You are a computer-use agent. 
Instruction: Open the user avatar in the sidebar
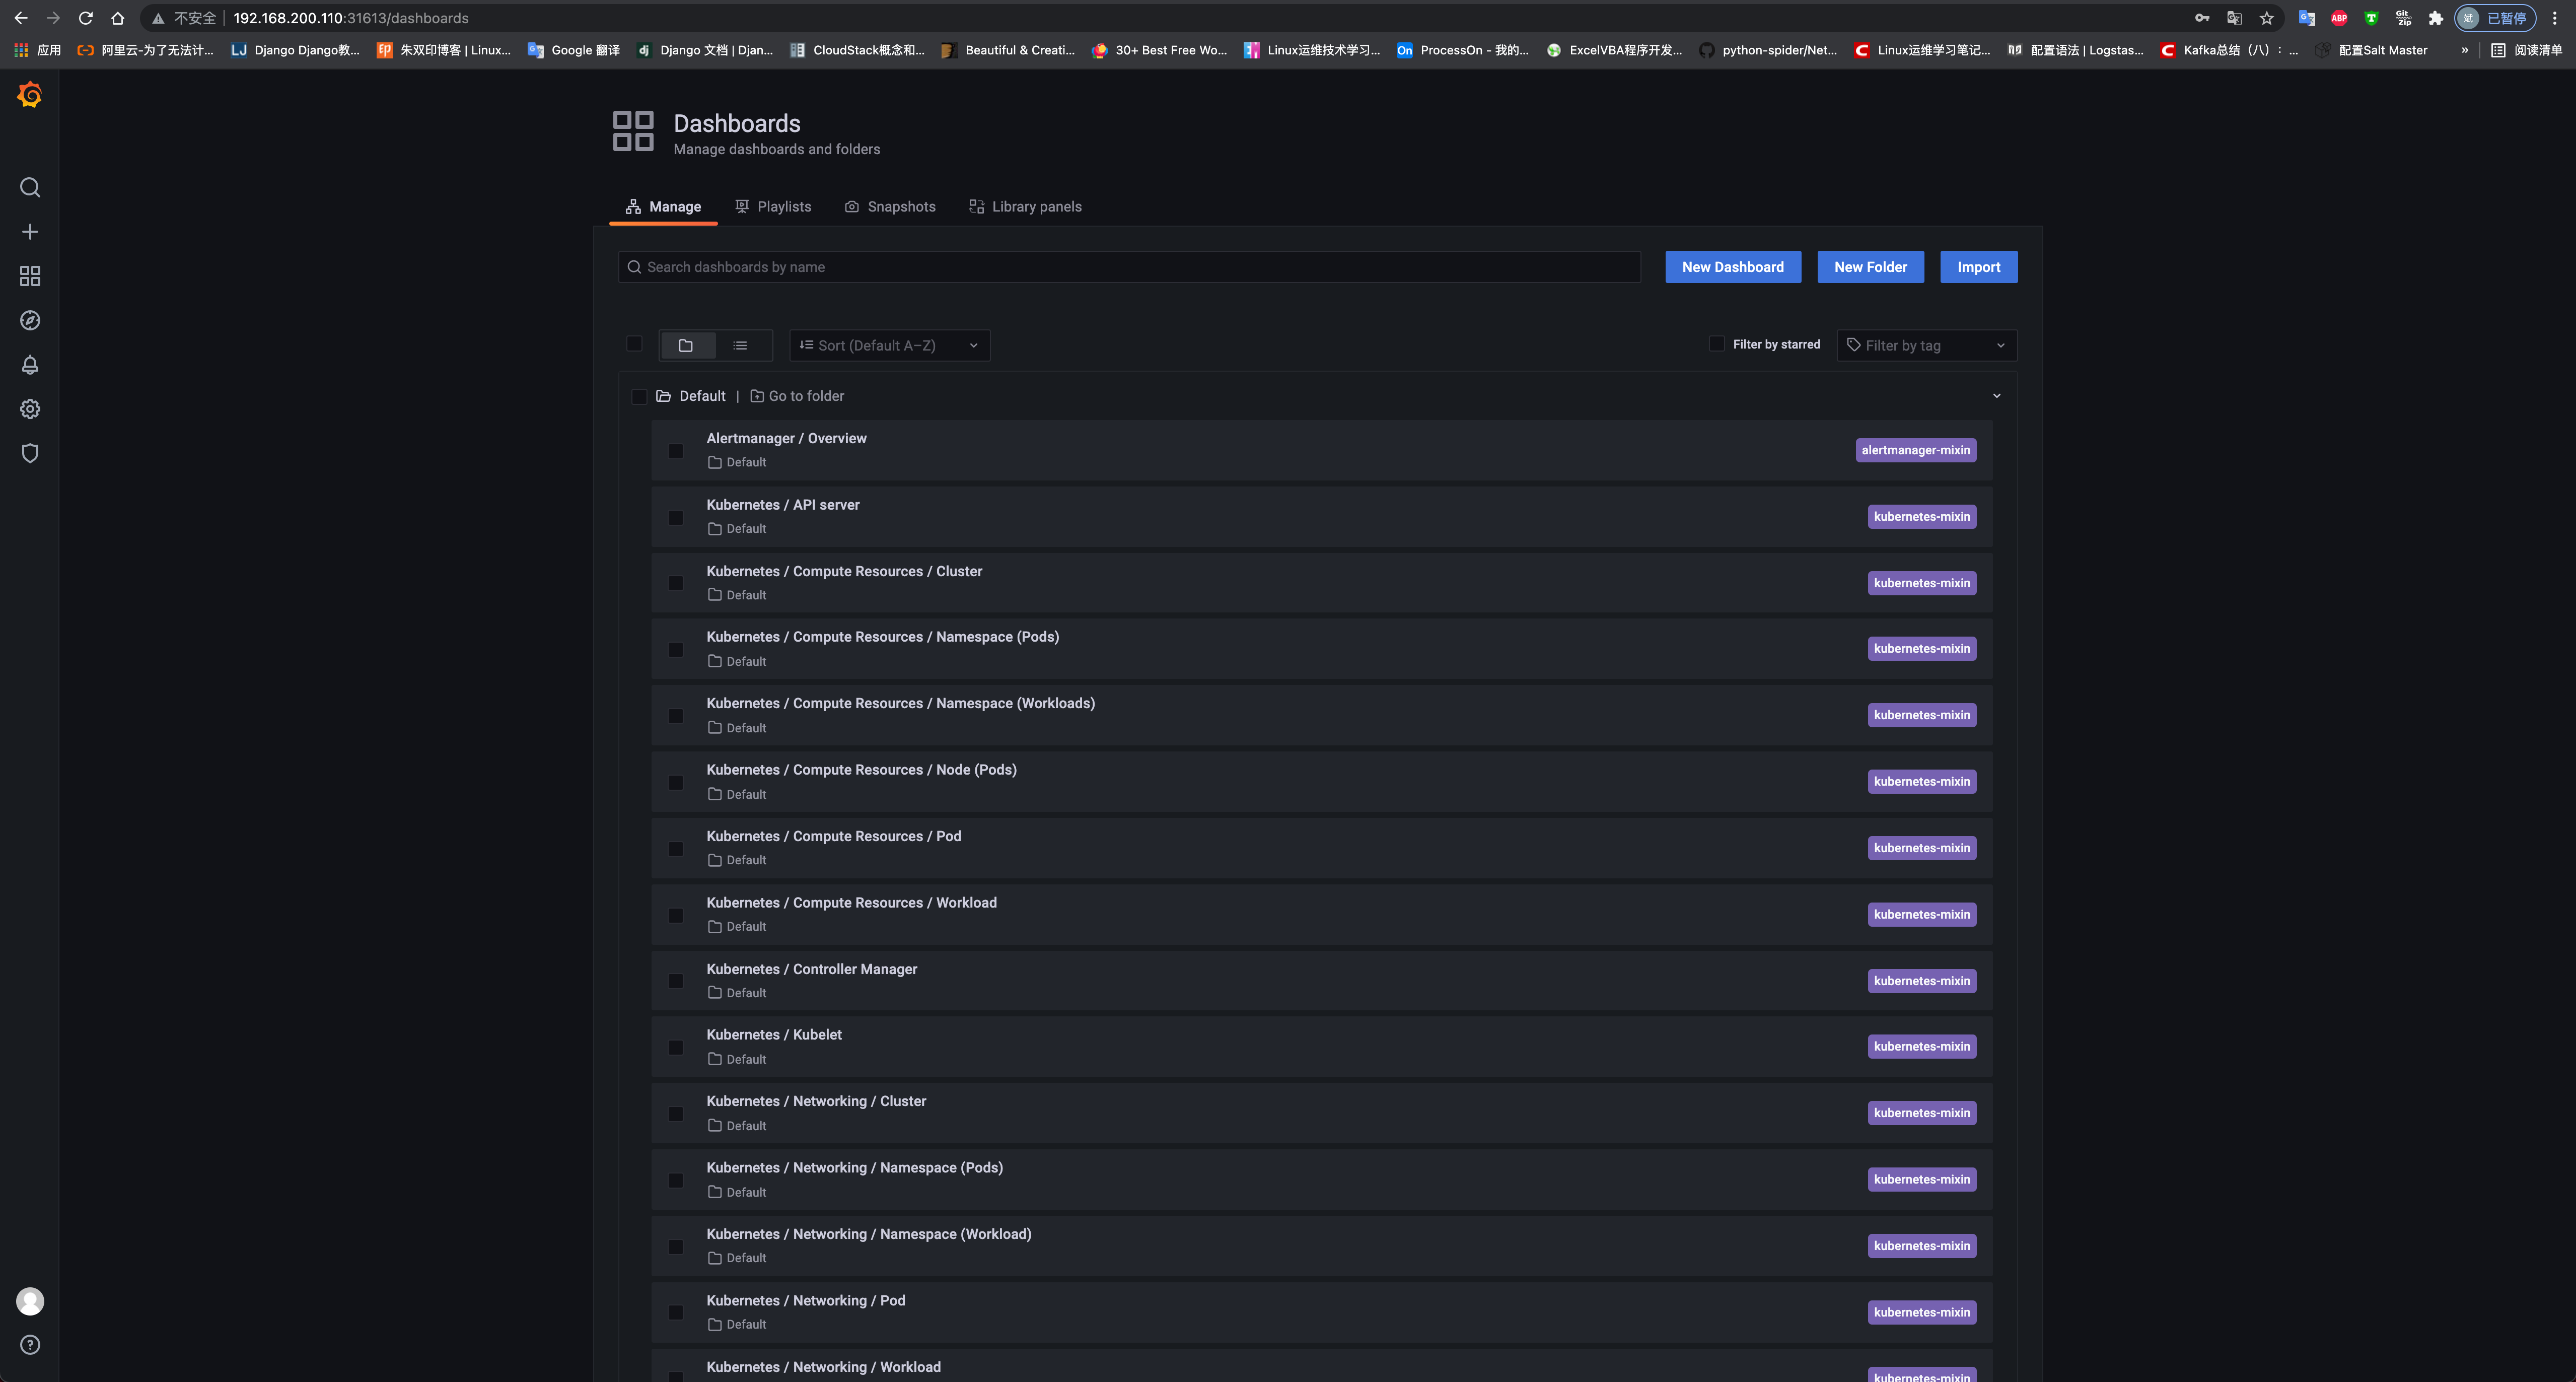pos(30,1301)
